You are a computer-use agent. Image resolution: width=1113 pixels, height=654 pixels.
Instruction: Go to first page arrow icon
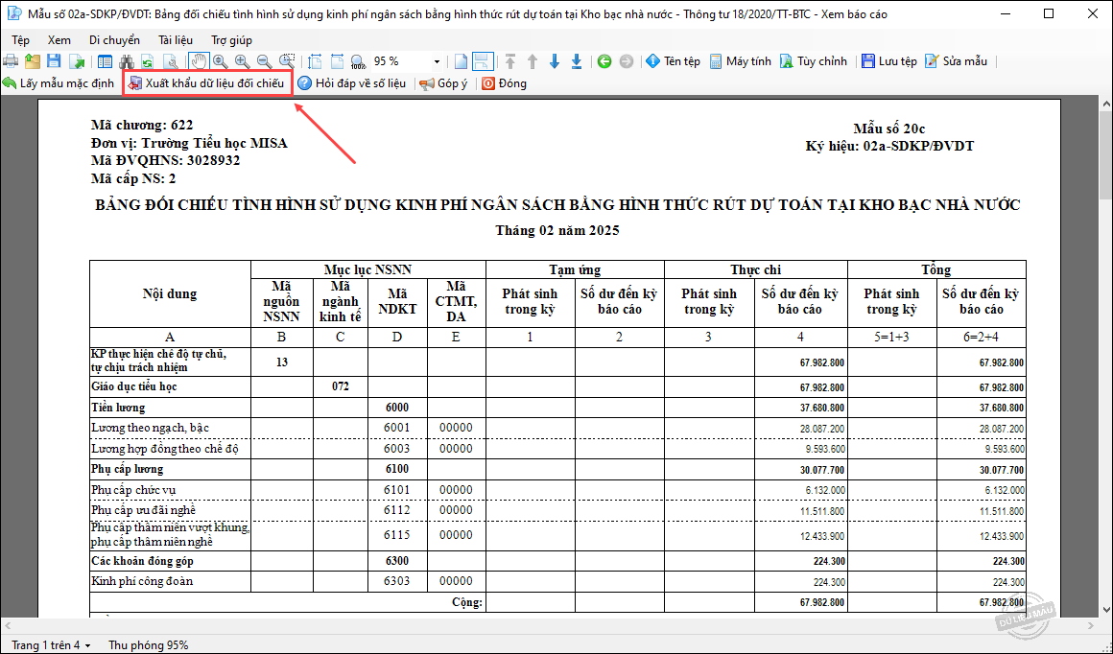pos(510,61)
